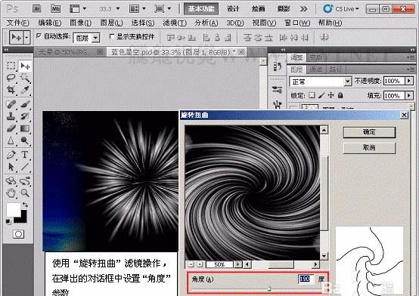Select the Line shape tool
419x296 pixels.
25,167
